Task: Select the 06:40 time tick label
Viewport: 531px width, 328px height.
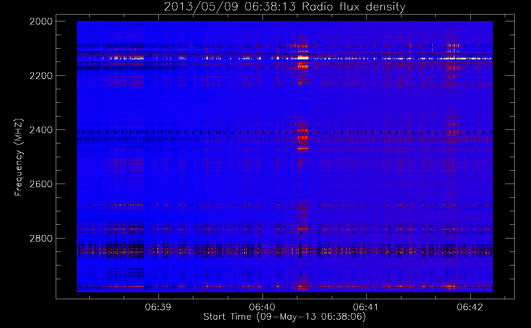Action: point(262,307)
